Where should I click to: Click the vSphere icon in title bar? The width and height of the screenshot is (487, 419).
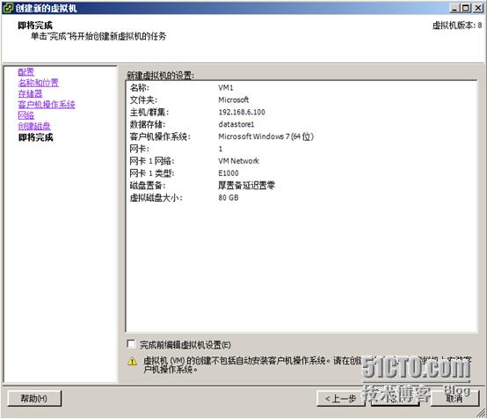[x=8, y=8]
